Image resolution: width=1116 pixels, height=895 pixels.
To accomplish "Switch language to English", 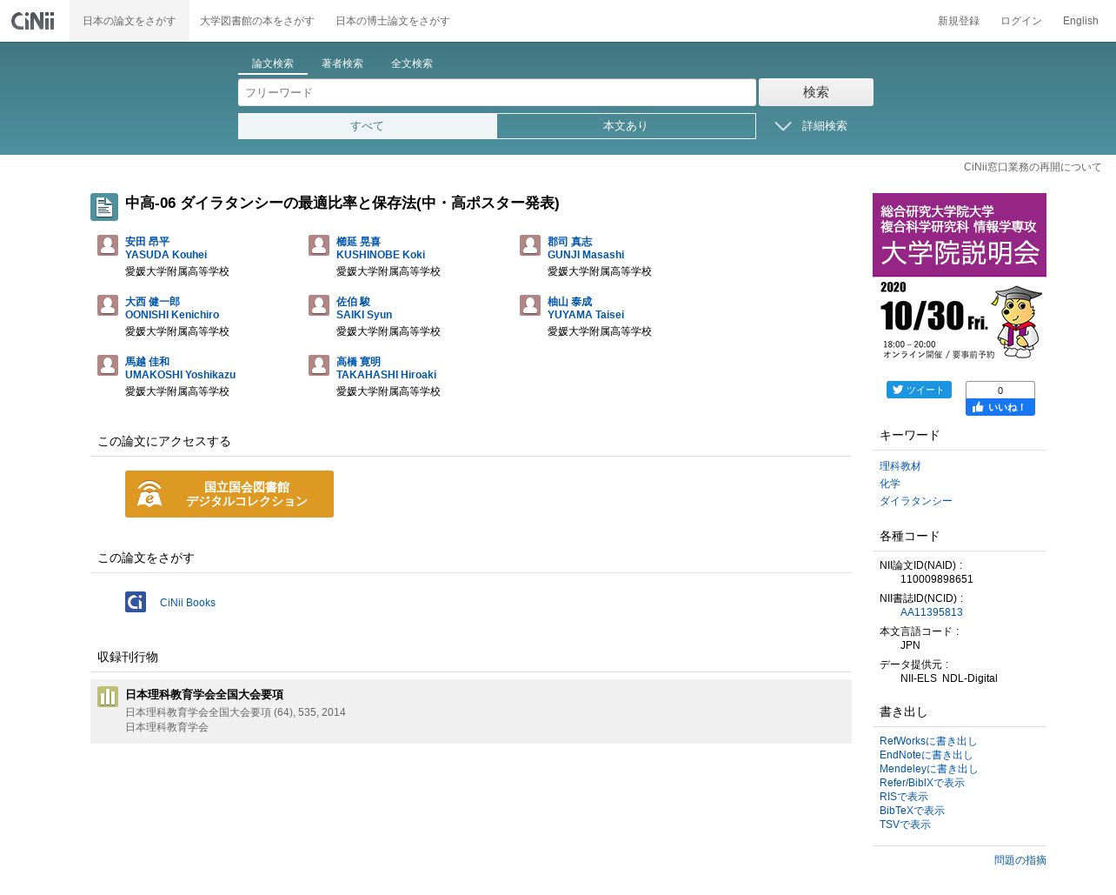I will [x=1080, y=21].
